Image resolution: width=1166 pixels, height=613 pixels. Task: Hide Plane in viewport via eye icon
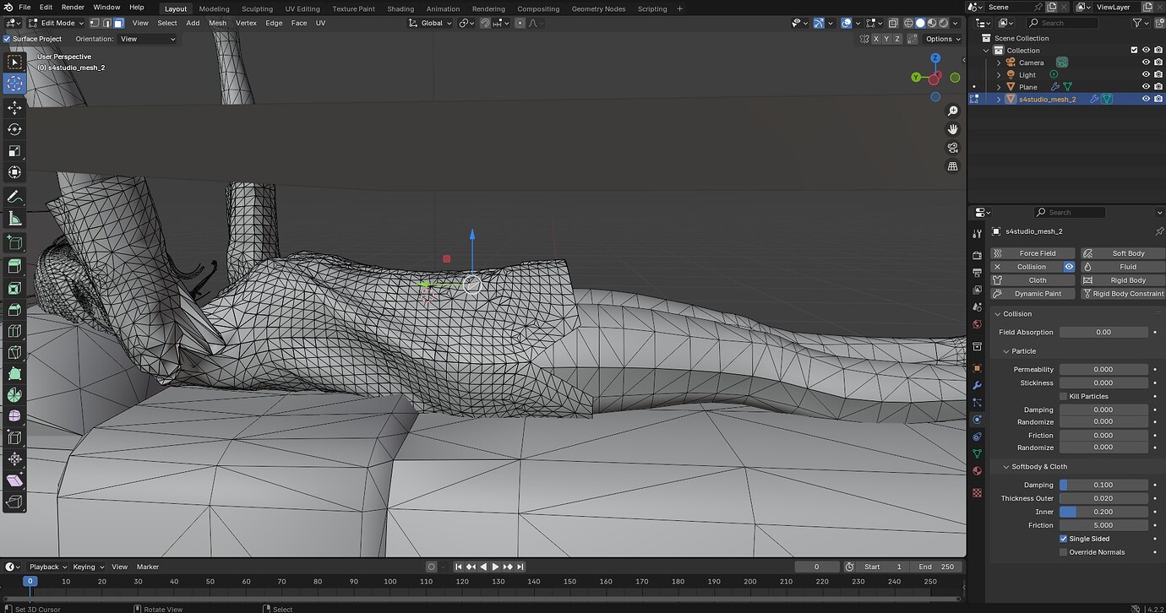tap(1147, 87)
